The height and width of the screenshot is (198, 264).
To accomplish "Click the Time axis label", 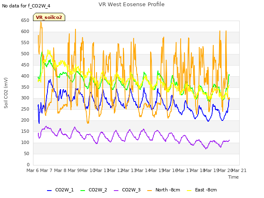I will pos(233,177).
